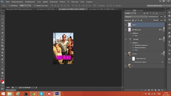Filter layers by pixel type icon

[x=145, y=13]
